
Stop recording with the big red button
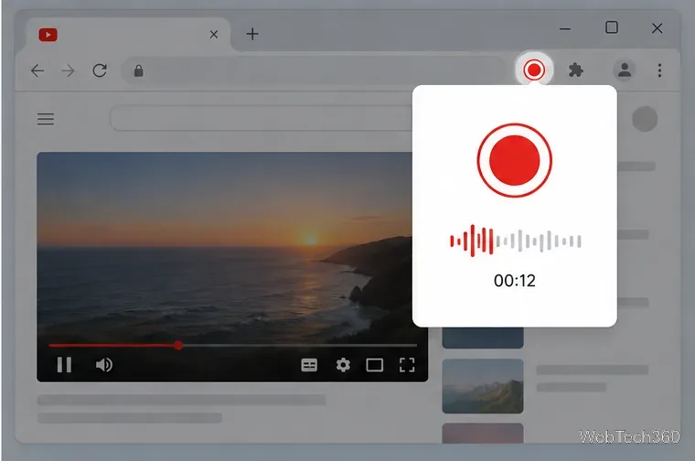click(514, 160)
